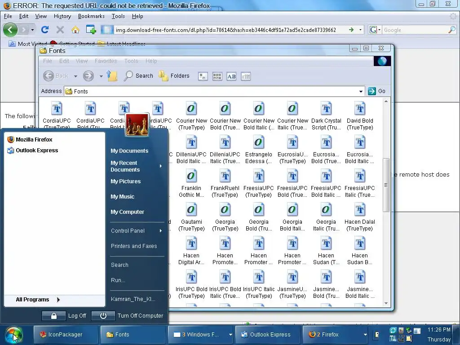Go to Firefox home page icon
The height and width of the screenshot is (345, 460).
click(75, 30)
